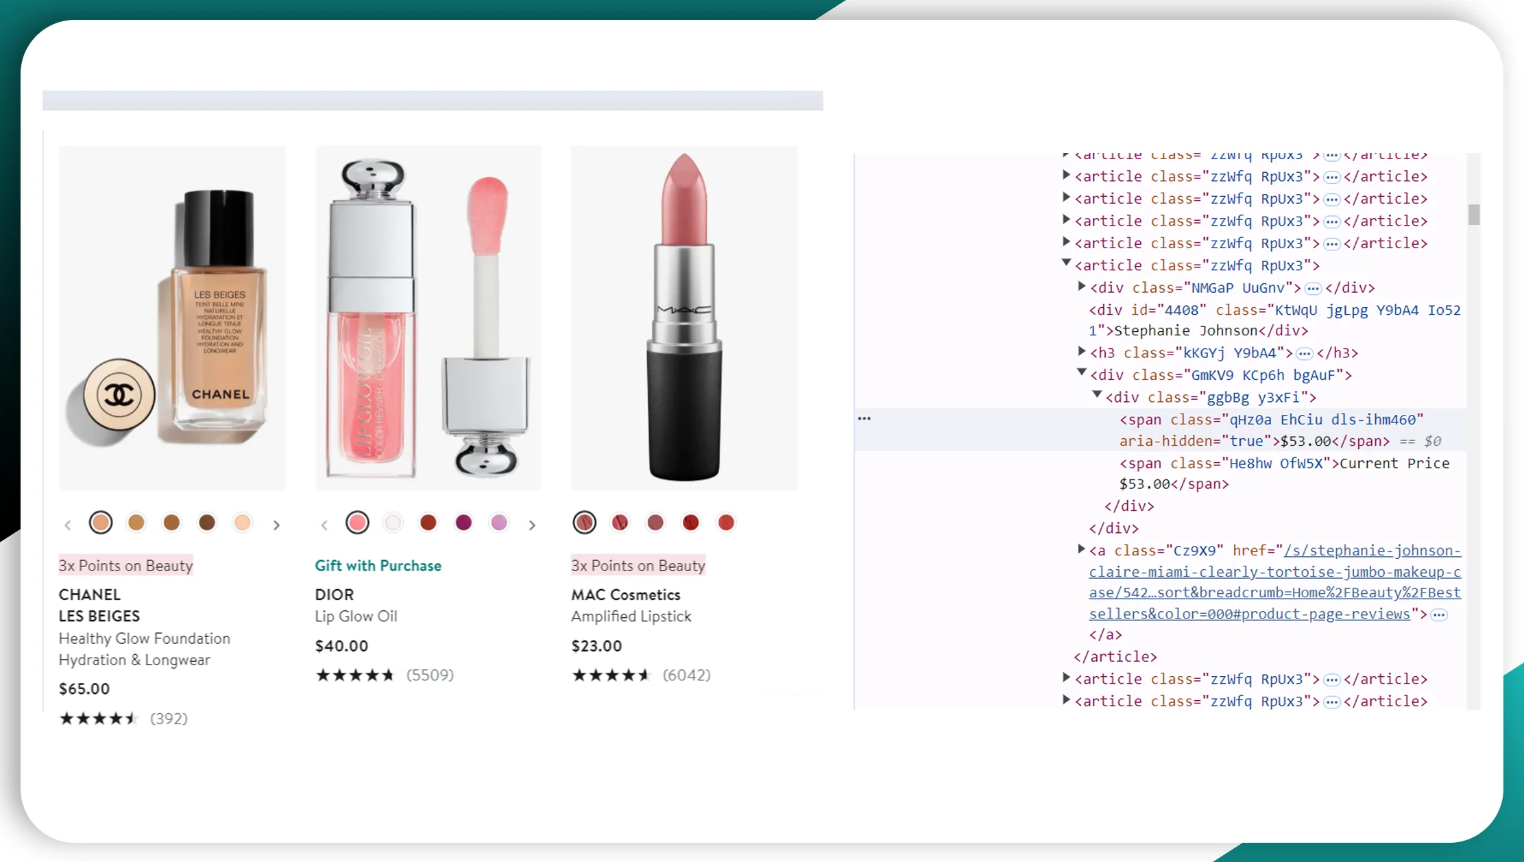Click the $40.00 price

click(x=341, y=646)
